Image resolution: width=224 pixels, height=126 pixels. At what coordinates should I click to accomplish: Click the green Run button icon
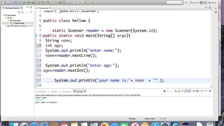(29, 2)
